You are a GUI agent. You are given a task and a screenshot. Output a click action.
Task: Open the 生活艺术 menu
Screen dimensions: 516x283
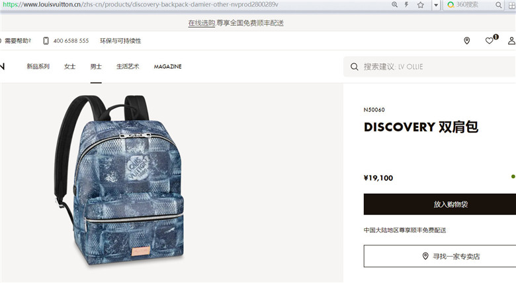[x=128, y=67]
